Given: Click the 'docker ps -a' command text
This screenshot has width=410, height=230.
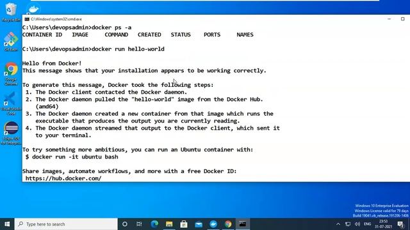Looking at the screenshot, I should [x=111, y=27].
